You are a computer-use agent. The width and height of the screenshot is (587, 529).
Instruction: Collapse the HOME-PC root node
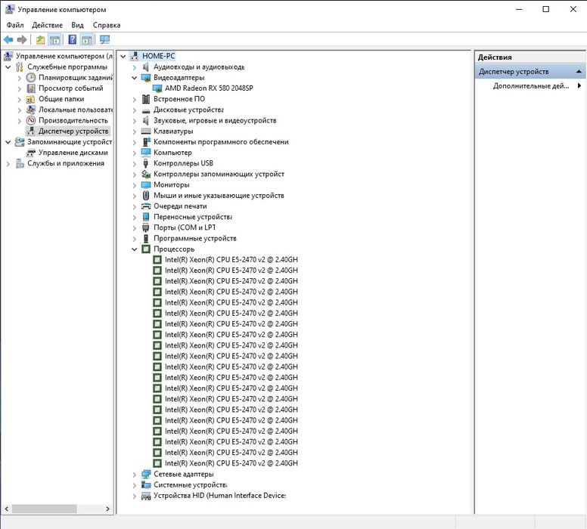pyautogui.click(x=123, y=57)
